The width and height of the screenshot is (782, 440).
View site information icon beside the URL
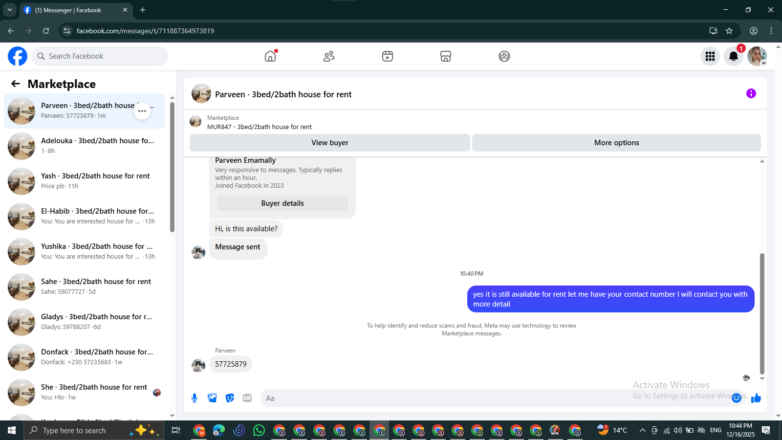(x=67, y=31)
